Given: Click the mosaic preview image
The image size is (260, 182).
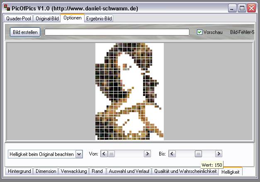Looking at the screenshot, I should pyautogui.click(x=129, y=91).
